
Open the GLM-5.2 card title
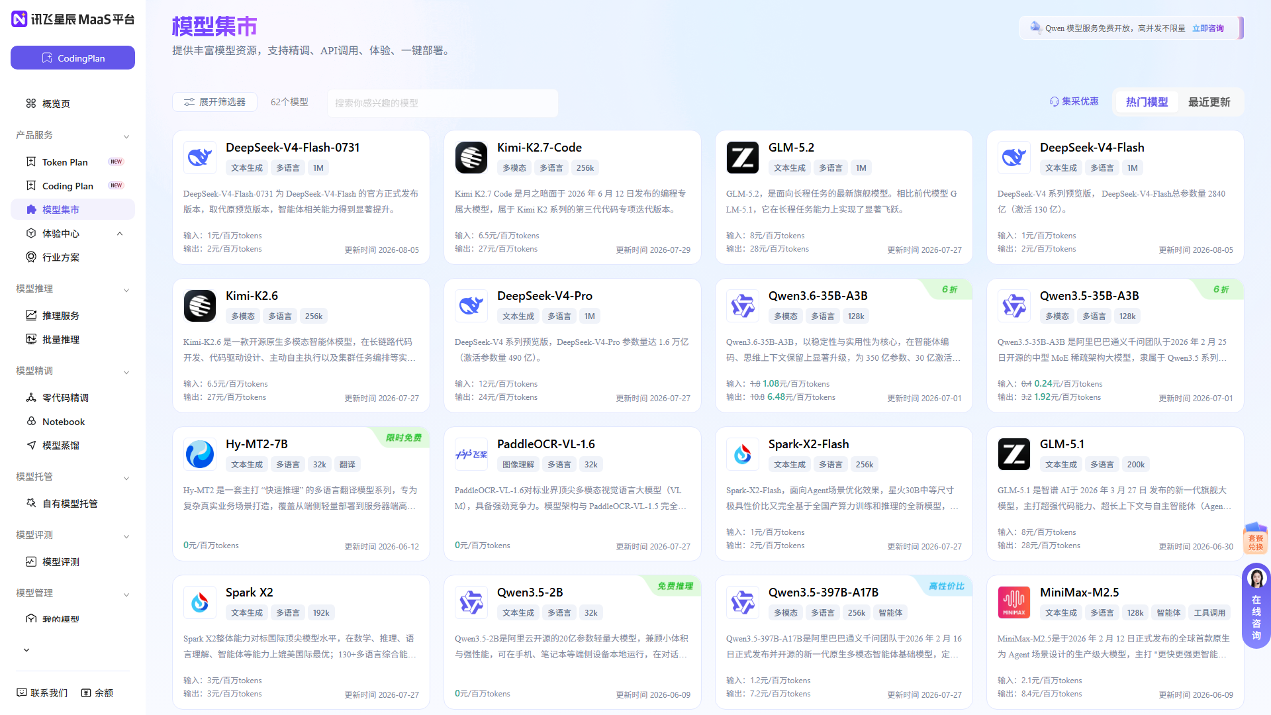pyautogui.click(x=791, y=148)
